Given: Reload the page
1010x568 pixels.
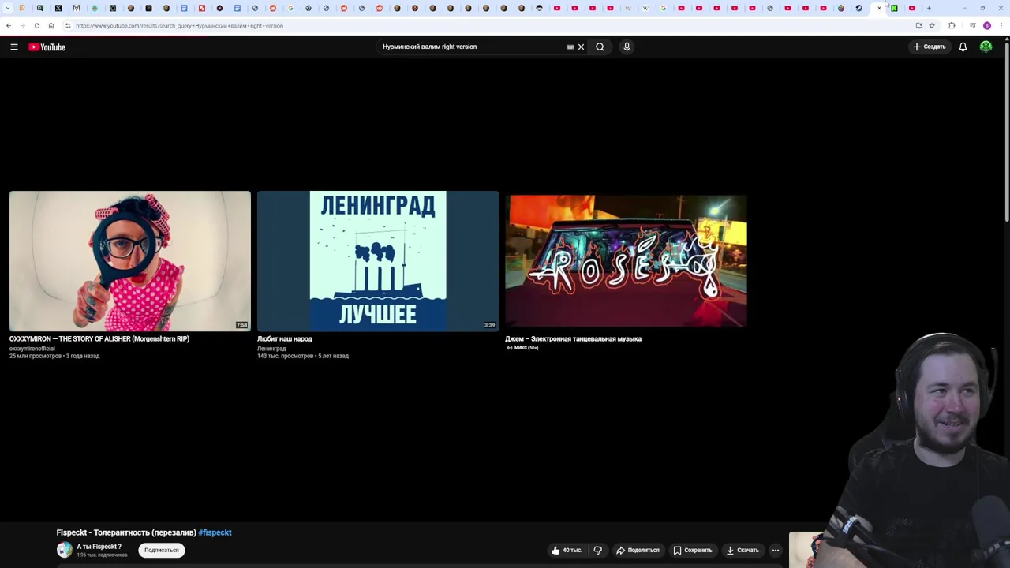Looking at the screenshot, I should pyautogui.click(x=36, y=25).
